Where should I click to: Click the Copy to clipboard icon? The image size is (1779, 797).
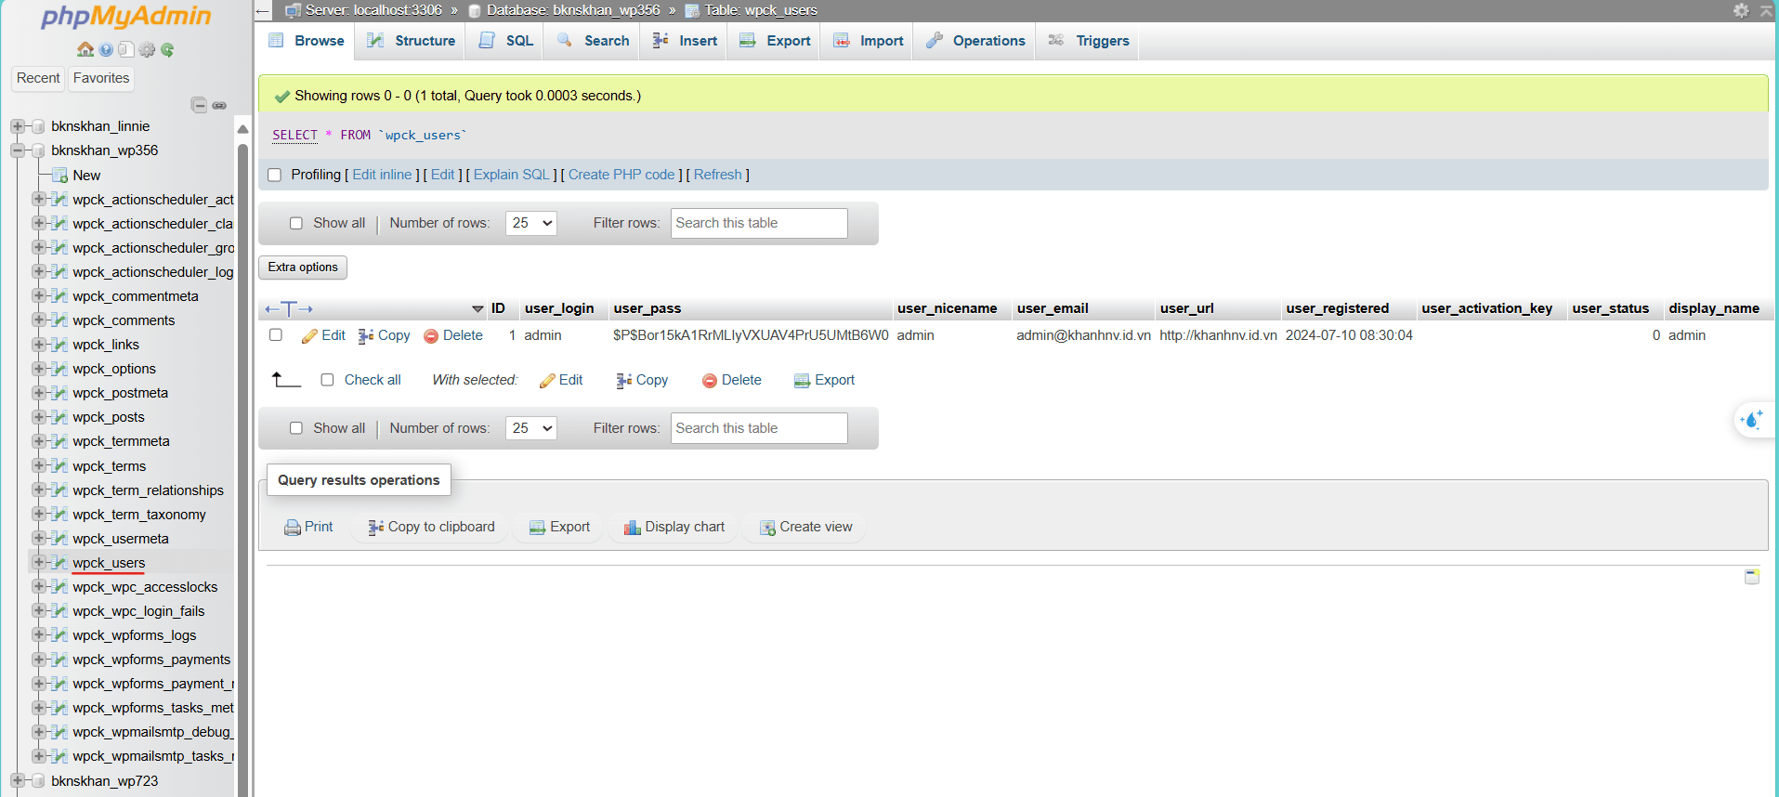(376, 528)
